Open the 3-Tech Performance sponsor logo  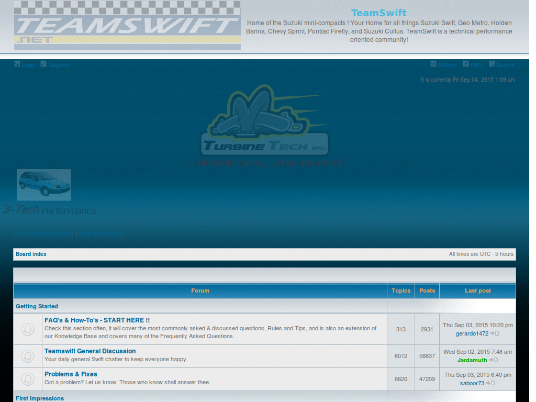pyautogui.click(x=50, y=209)
